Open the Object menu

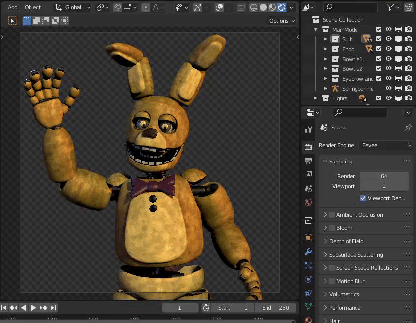[33, 7]
